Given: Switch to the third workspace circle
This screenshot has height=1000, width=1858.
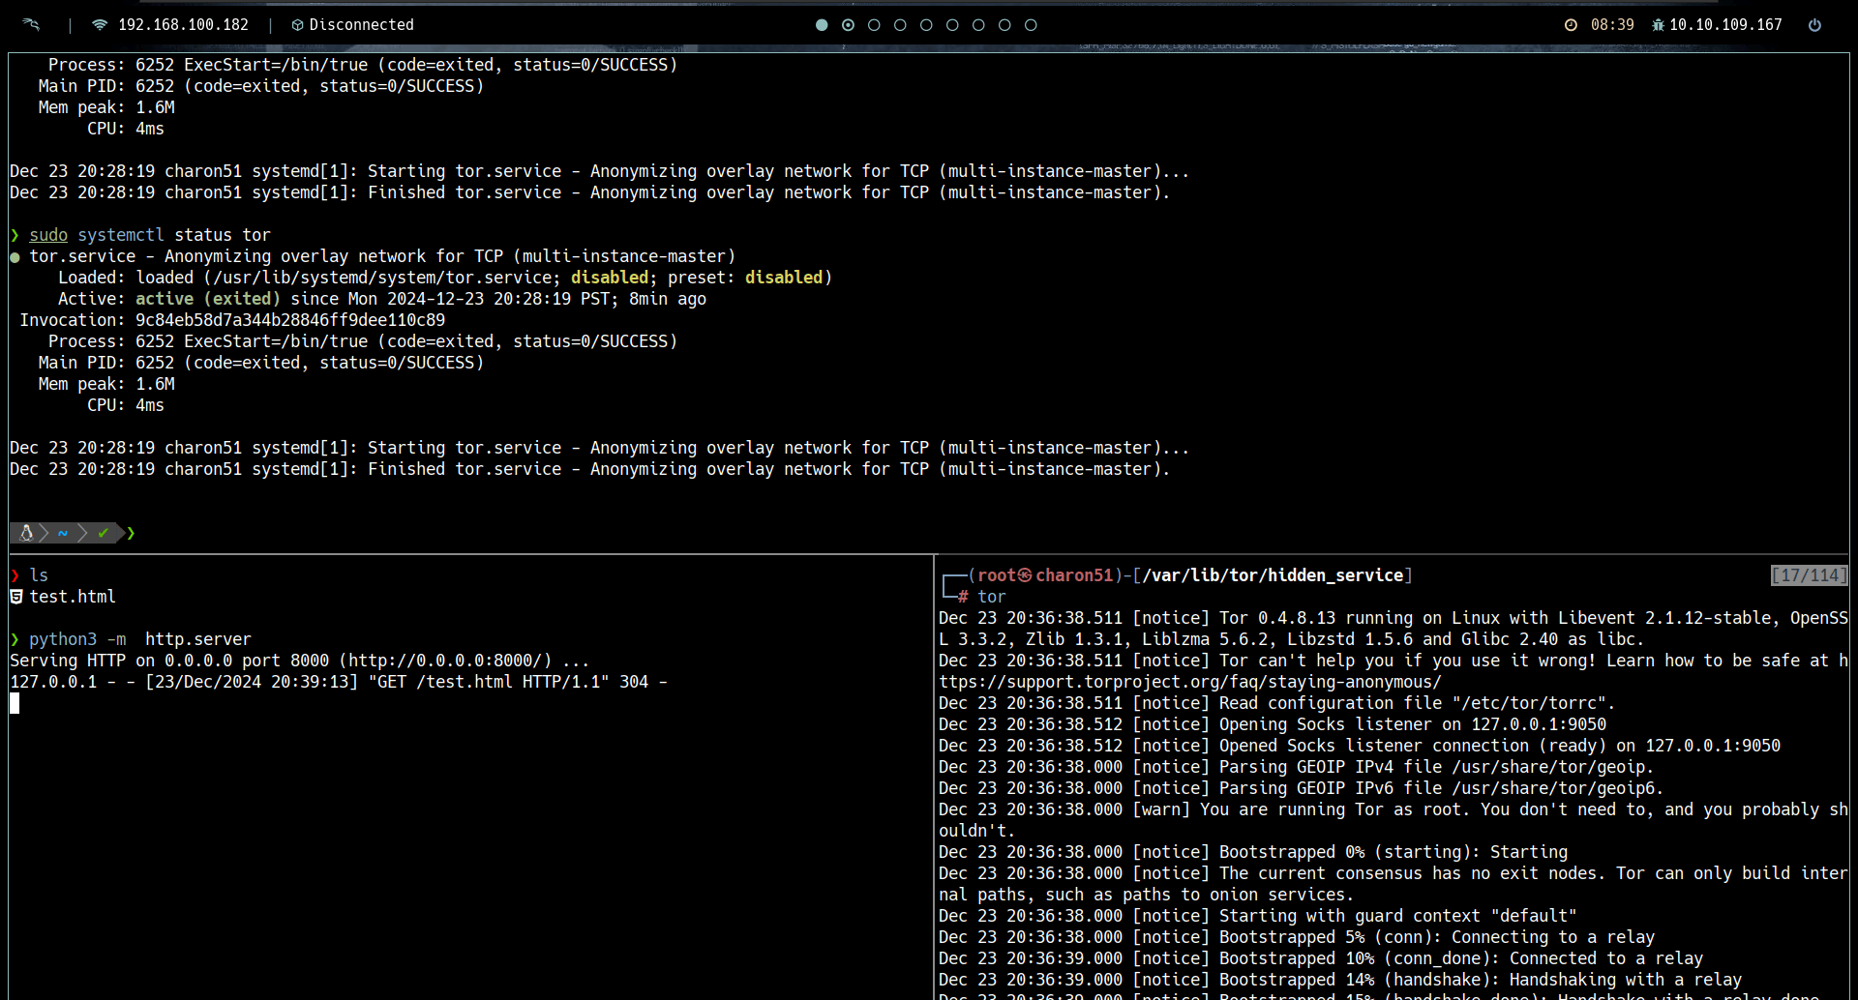Looking at the screenshot, I should tap(874, 25).
